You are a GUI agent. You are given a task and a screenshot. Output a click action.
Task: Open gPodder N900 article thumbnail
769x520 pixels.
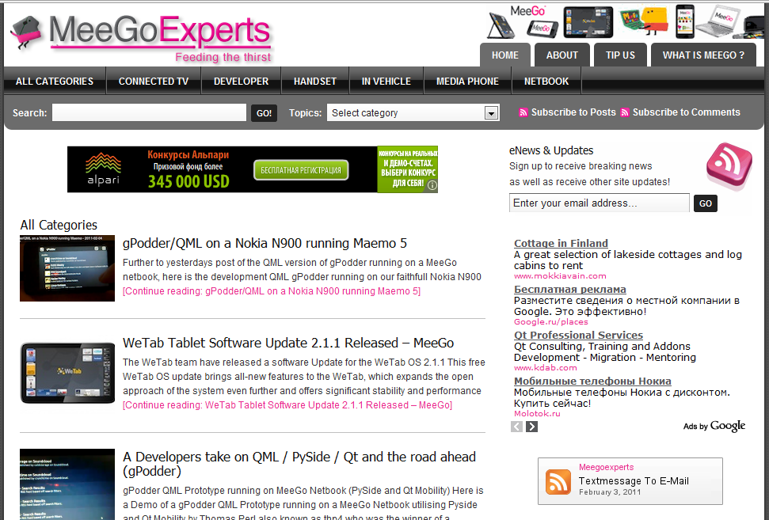[x=67, y=268]
